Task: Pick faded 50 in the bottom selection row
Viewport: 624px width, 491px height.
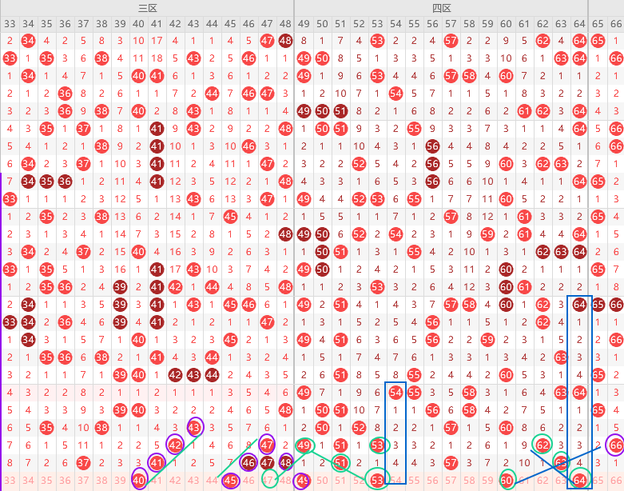Action: [322, 481]
